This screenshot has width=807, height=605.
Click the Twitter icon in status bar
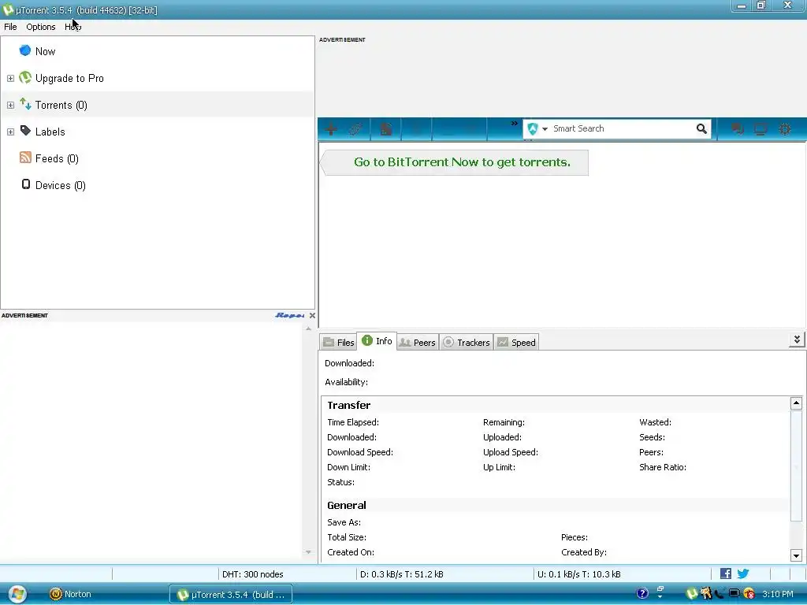point(742,573)
